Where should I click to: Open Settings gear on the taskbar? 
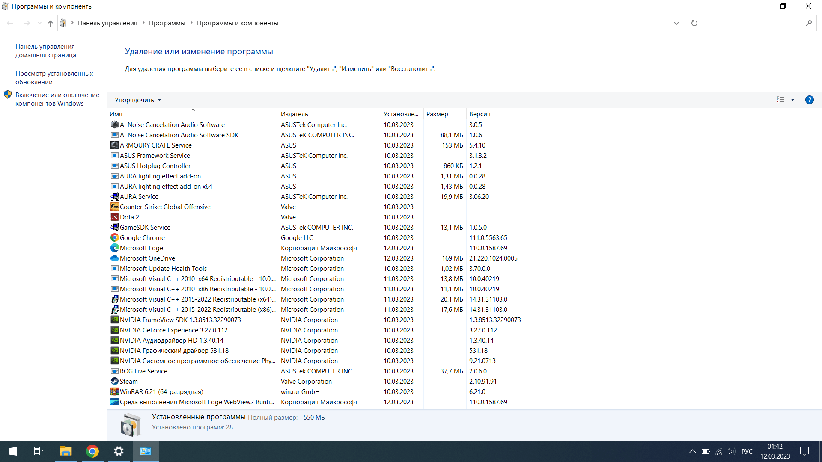coord(119,451)
